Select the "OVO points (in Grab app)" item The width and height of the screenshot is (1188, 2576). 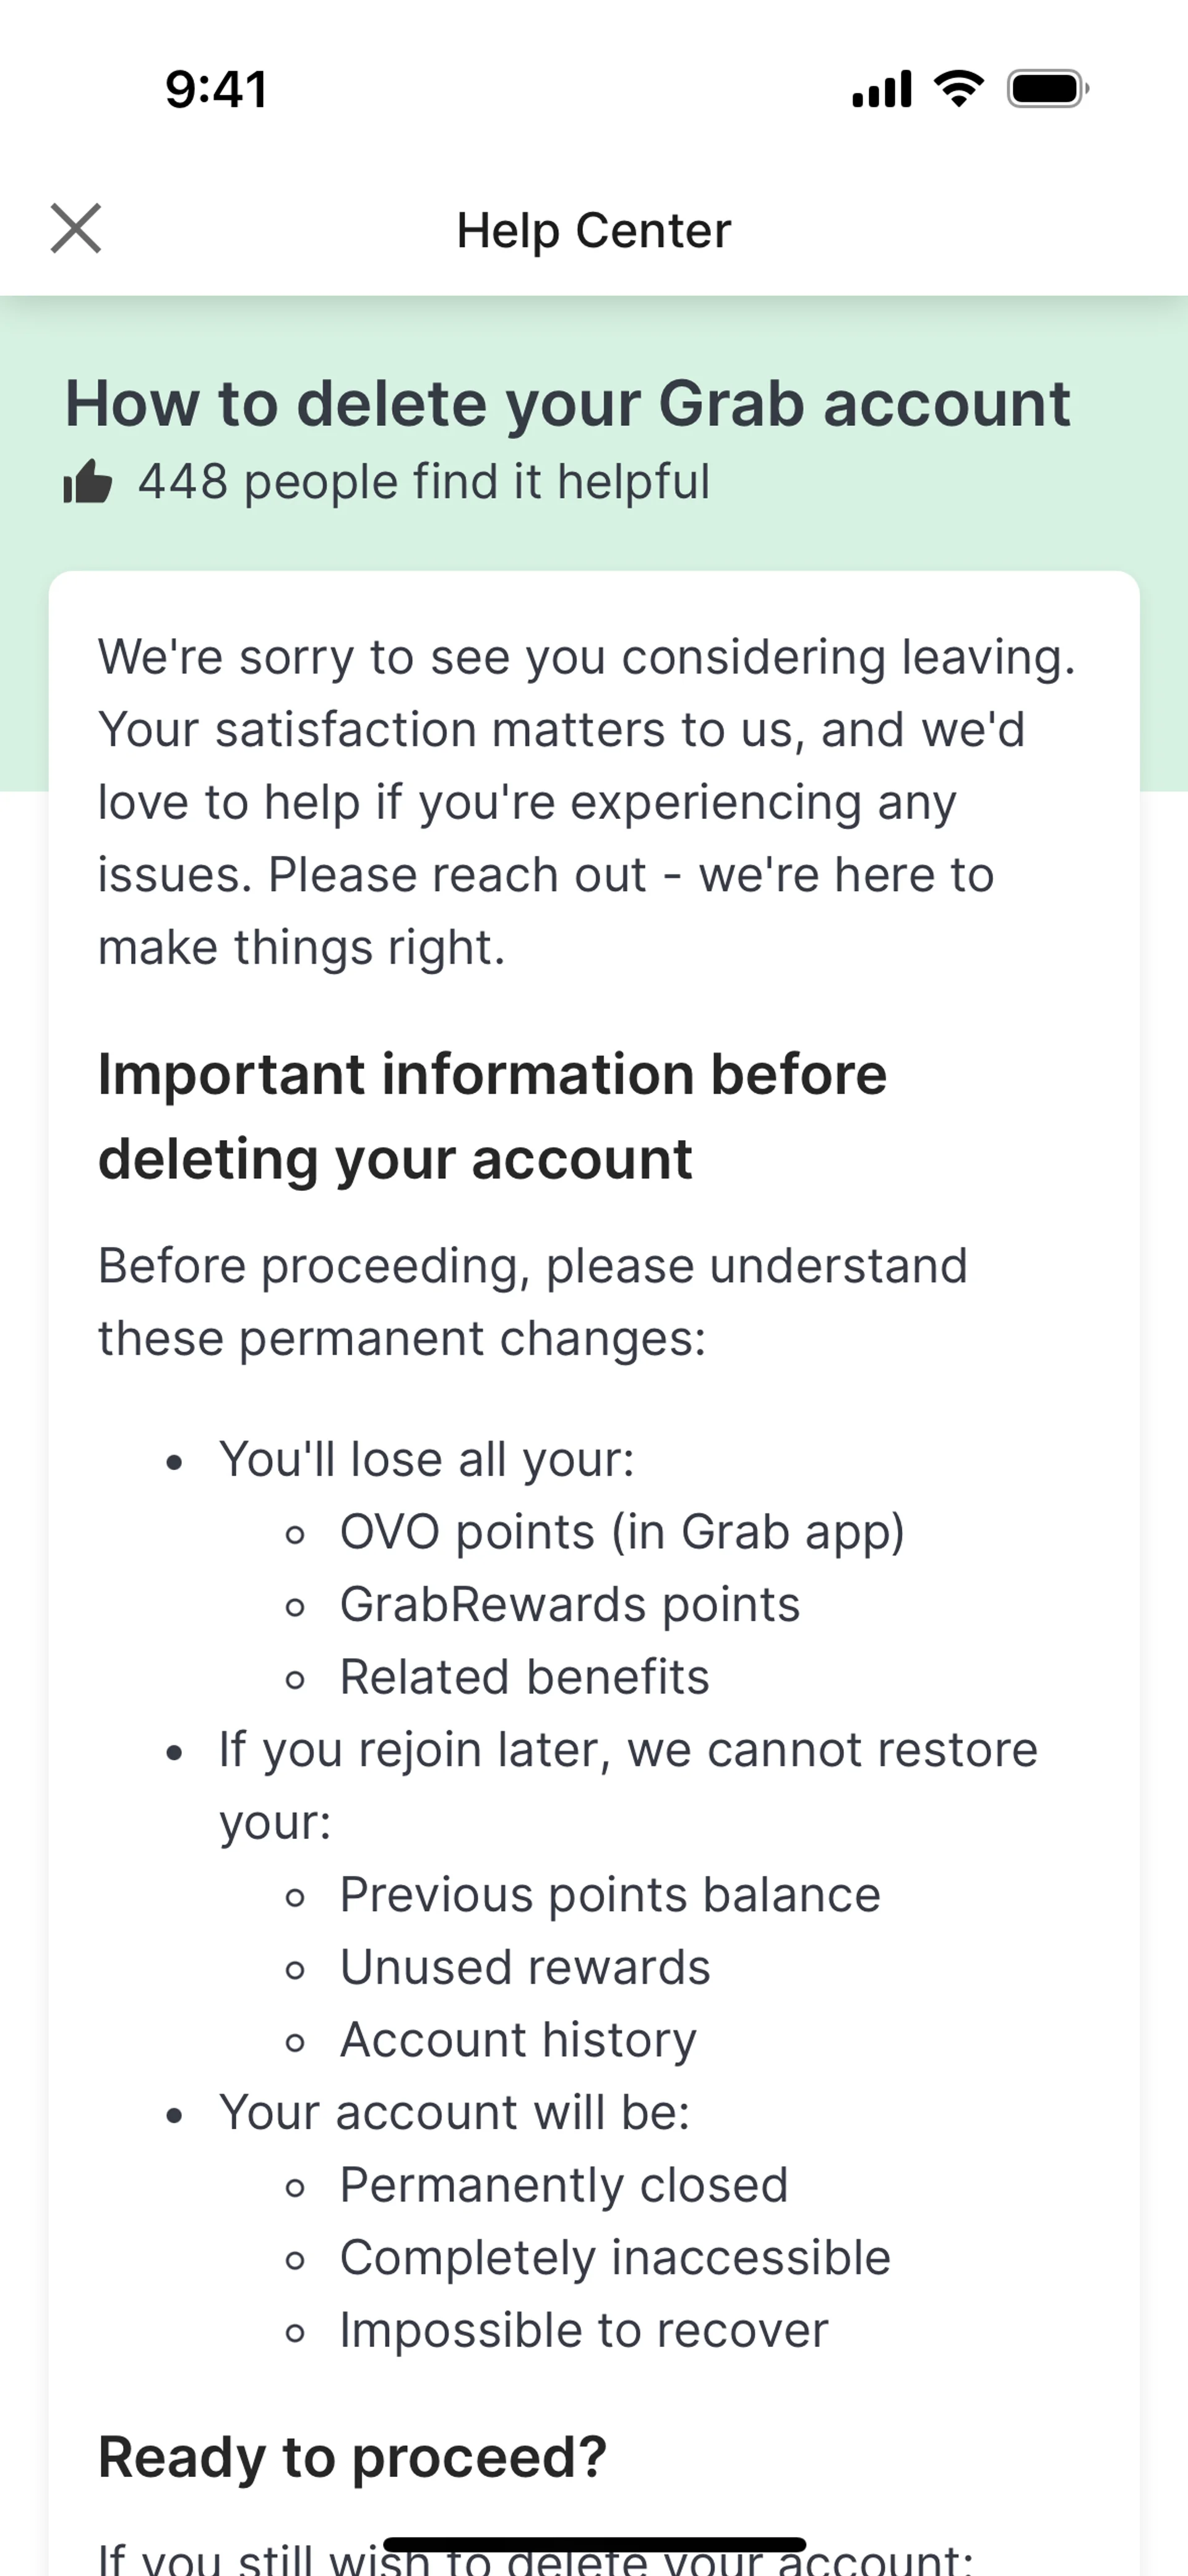tap(622, 1532)
